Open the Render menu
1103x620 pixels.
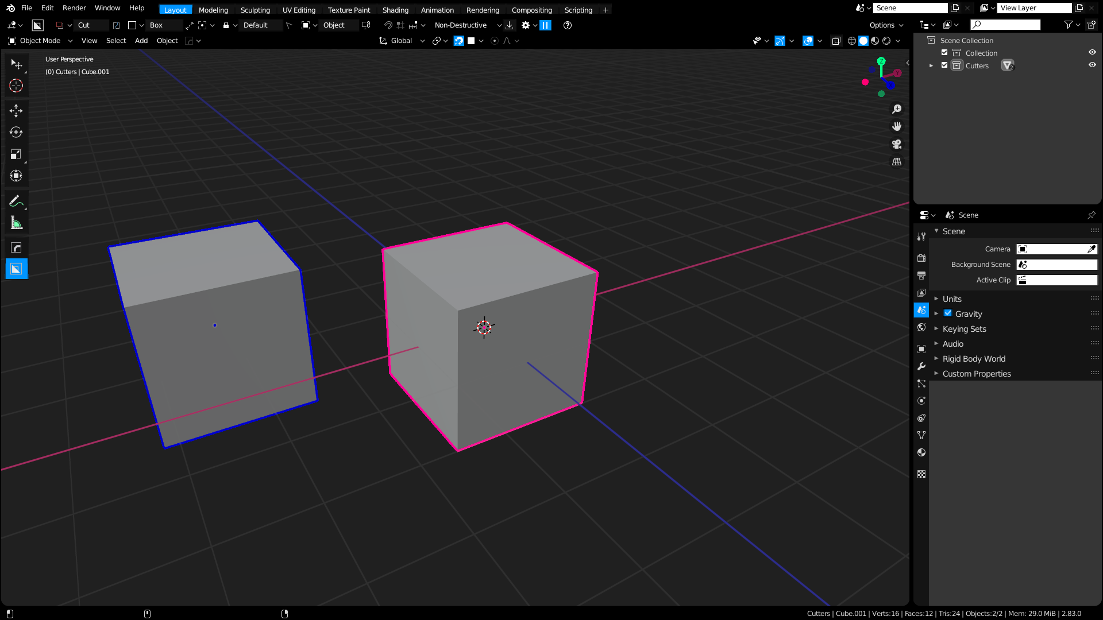(74, 8)
